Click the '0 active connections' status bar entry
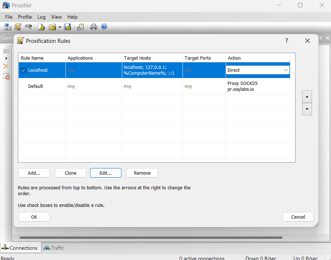Image resolution: width=331 pixels, height=260 pixels. tap(202, 258)
